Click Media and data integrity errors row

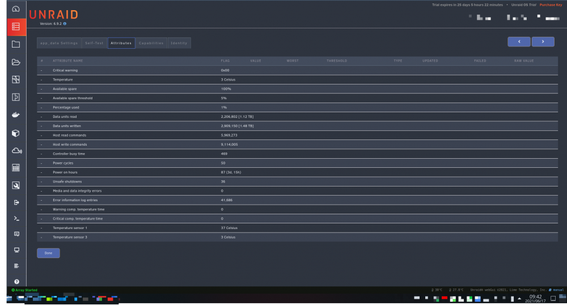297,191
